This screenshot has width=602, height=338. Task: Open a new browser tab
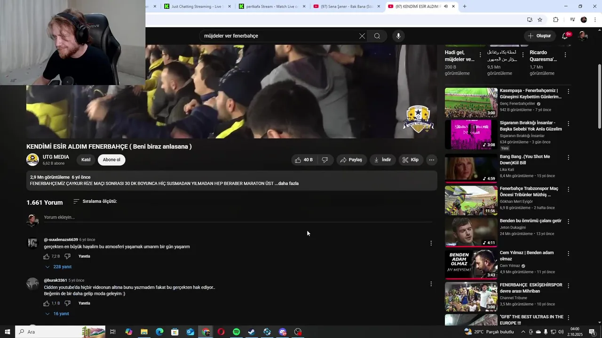coord(465,7)
